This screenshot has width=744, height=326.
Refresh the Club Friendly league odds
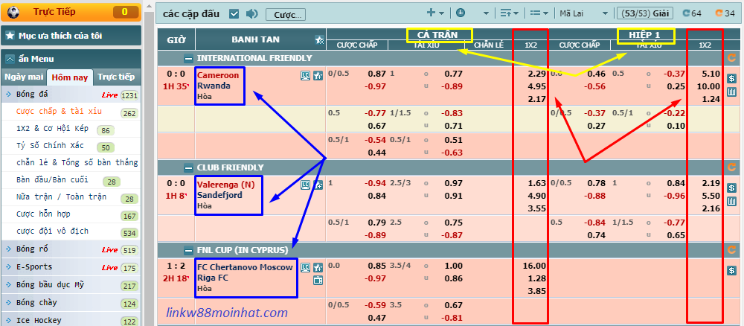tap(731, 167)
